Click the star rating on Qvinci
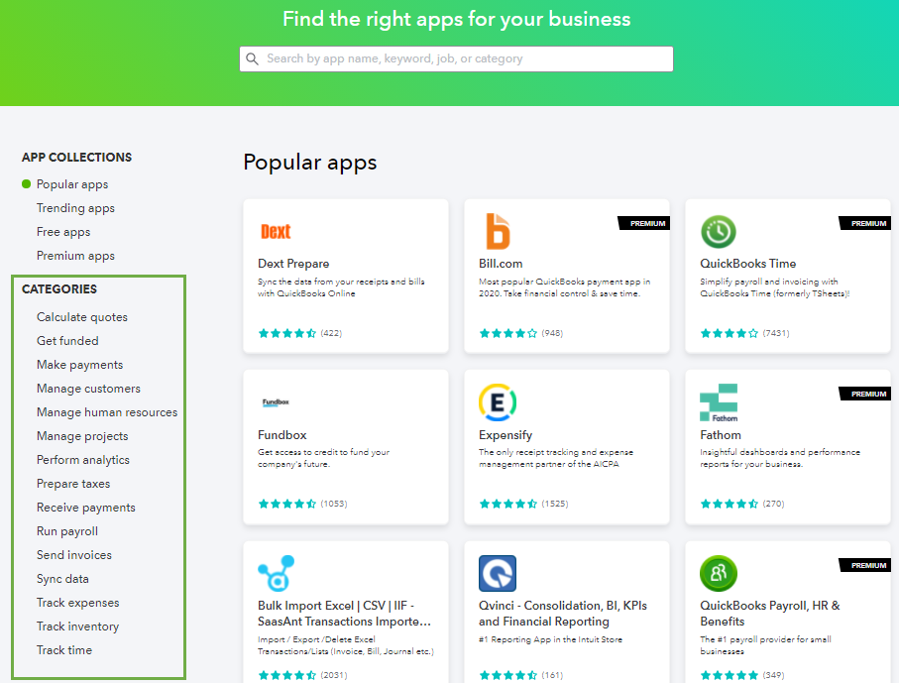The image size is (899, 683). click(x=508, y=675)
